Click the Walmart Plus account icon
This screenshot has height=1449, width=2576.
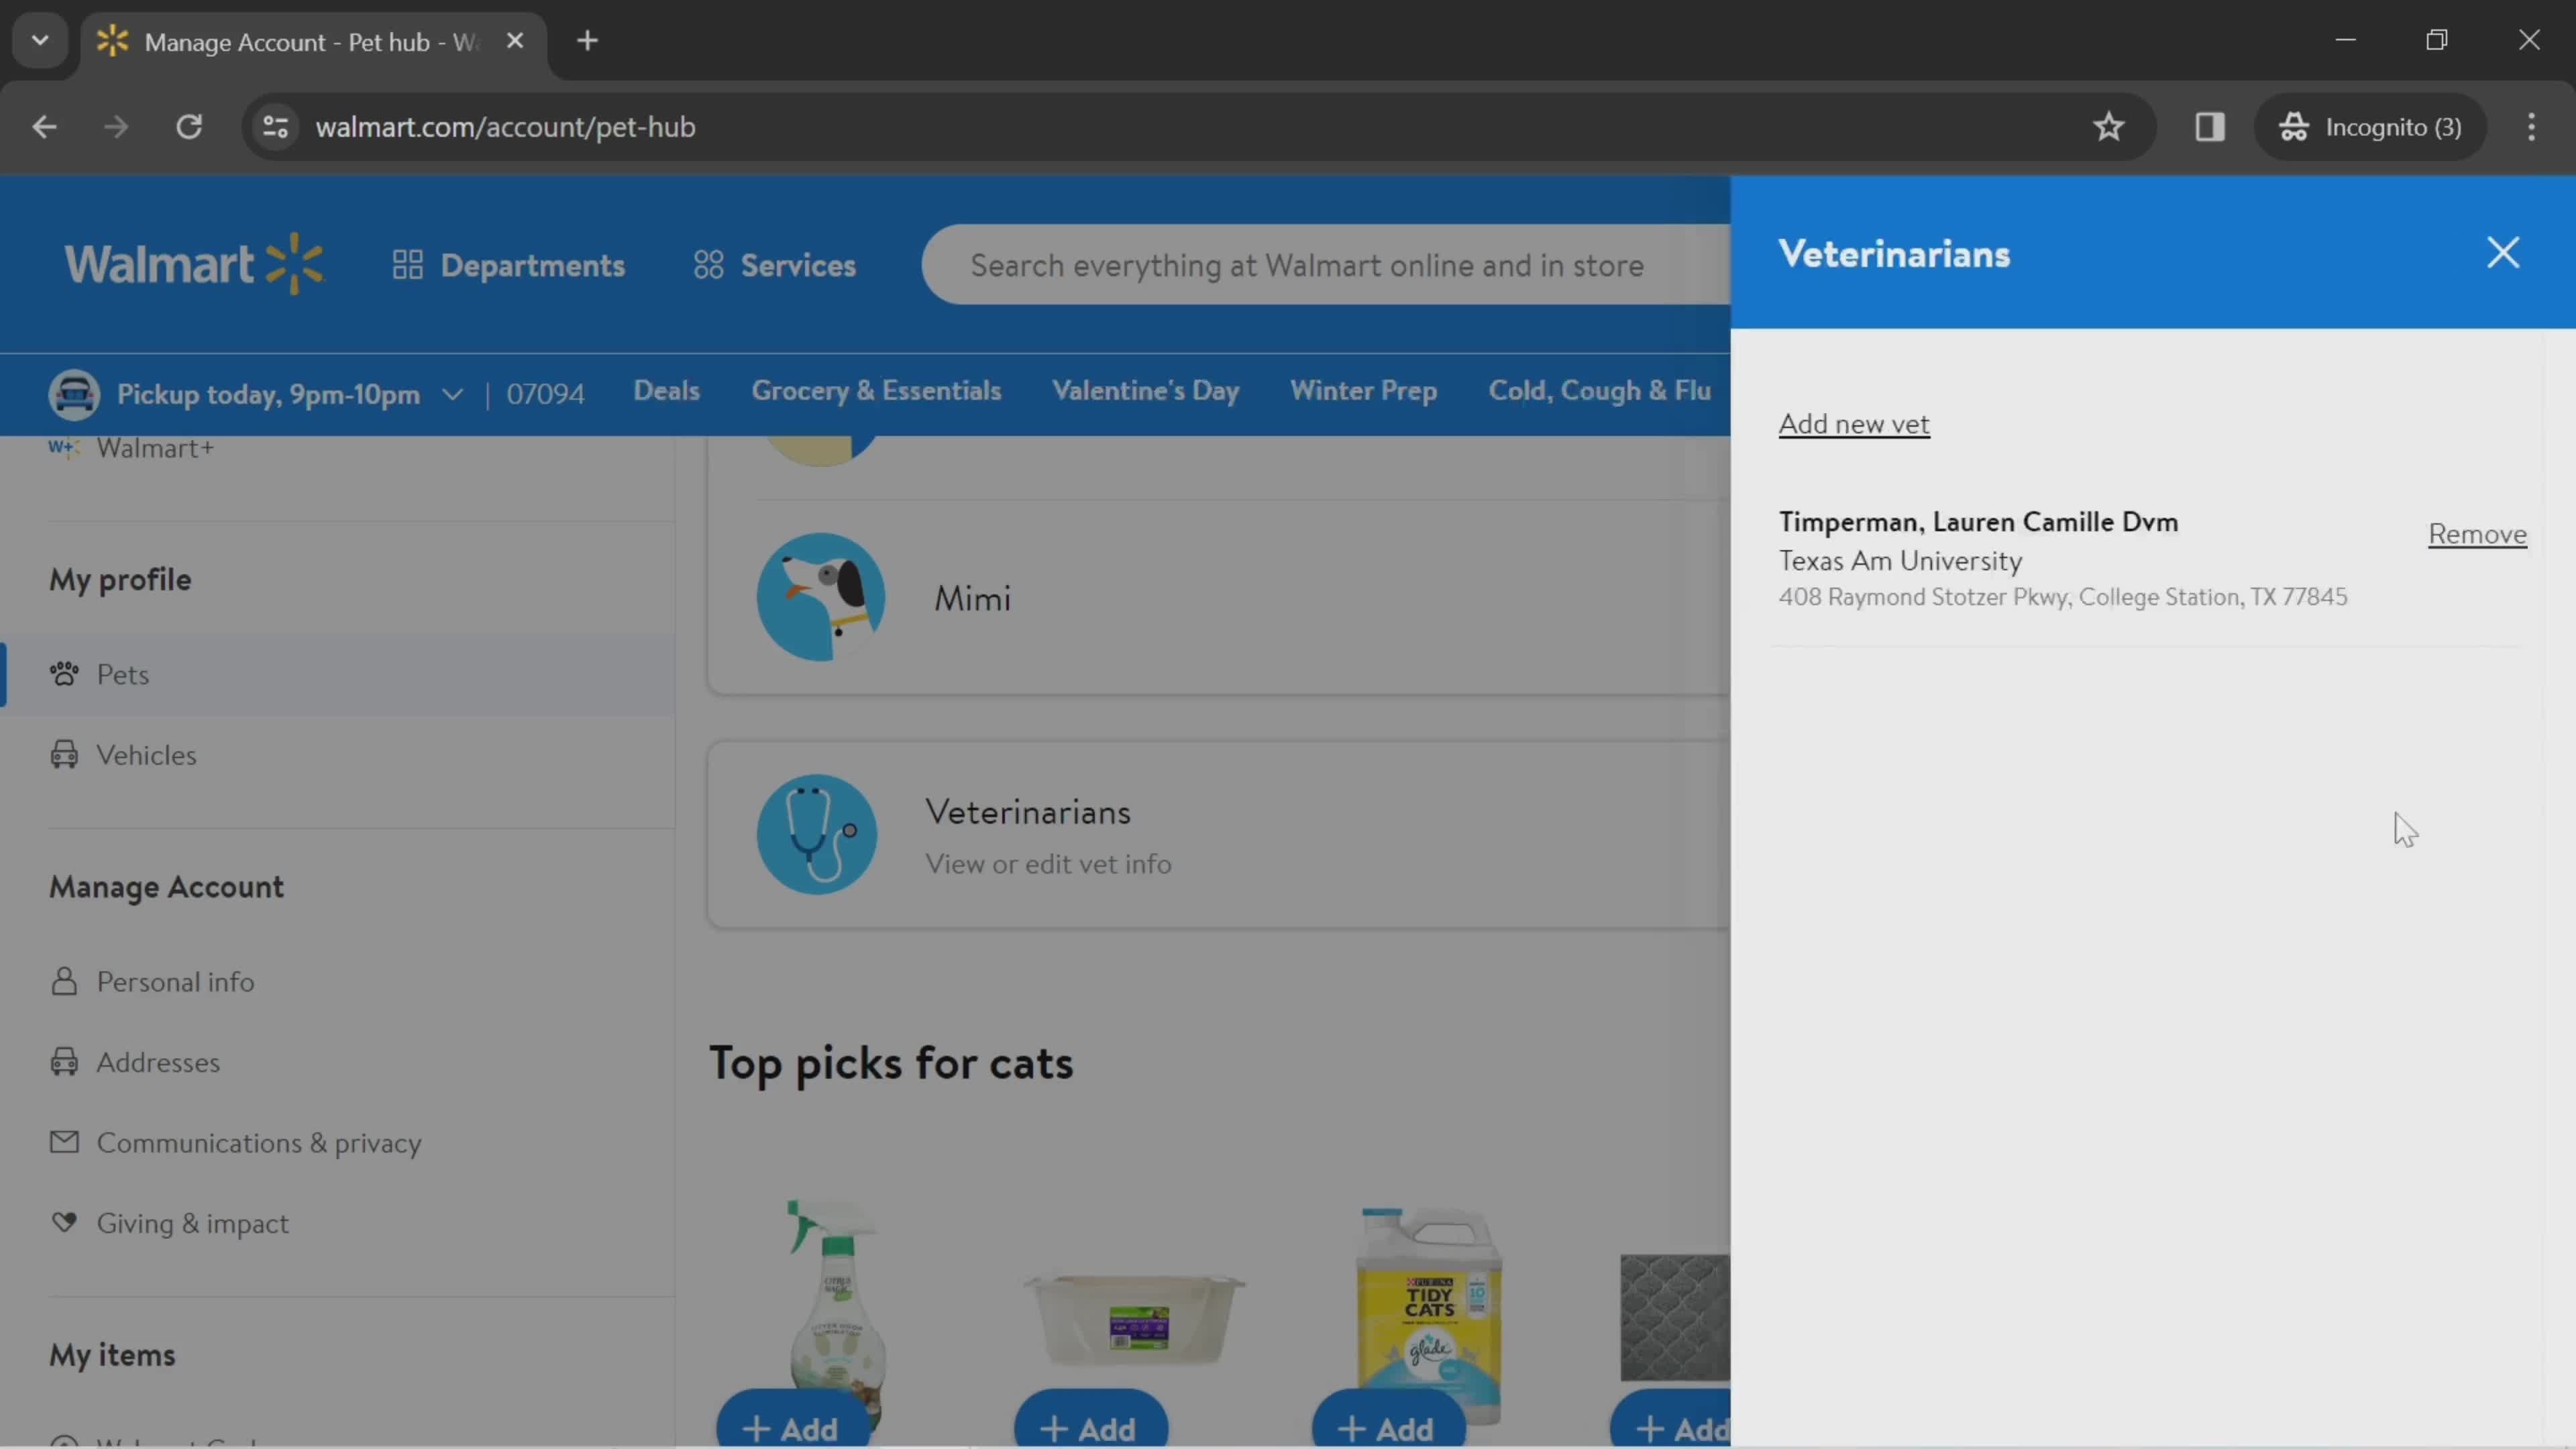[x=64, y=447]
